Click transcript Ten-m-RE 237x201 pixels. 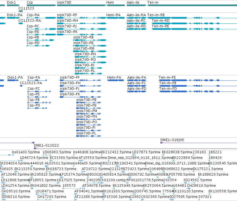pos(160,26)
